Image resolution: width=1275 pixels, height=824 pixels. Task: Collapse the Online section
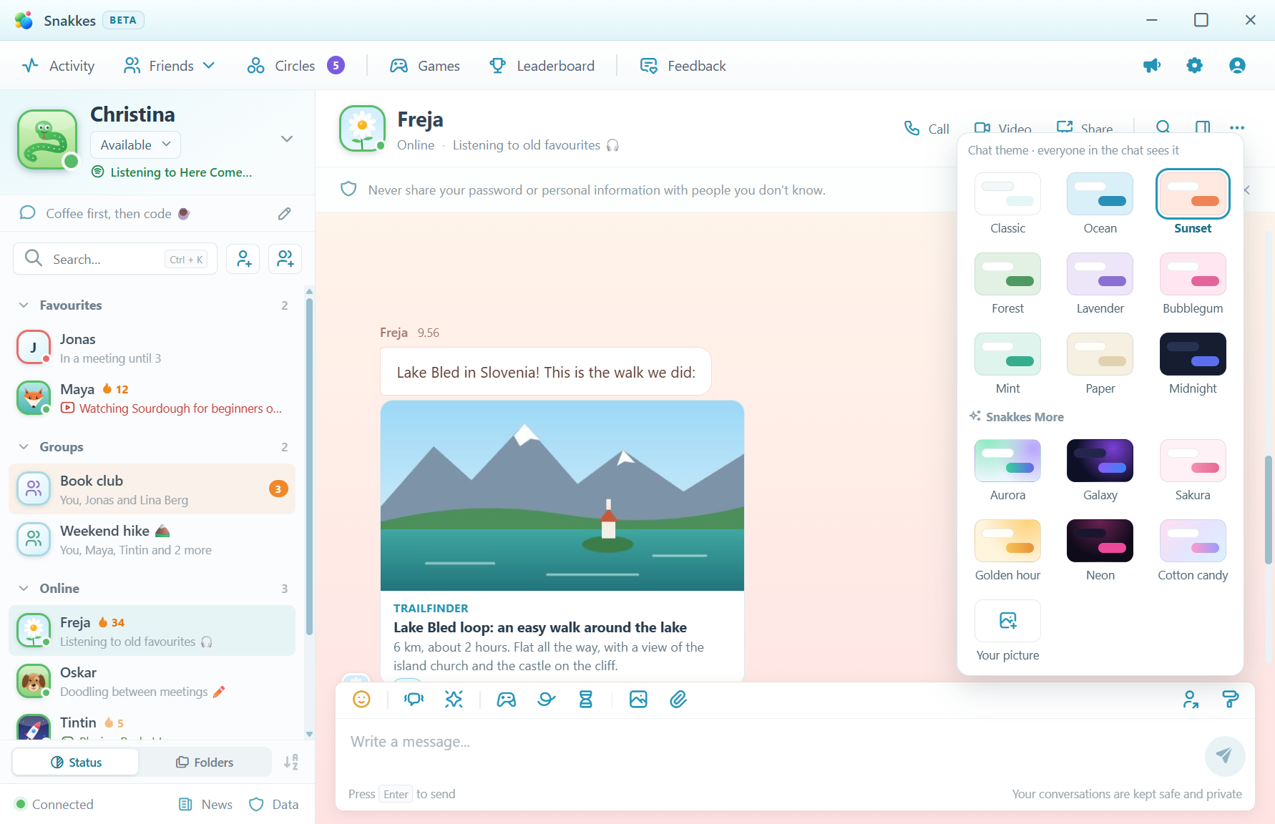point(24,589)
